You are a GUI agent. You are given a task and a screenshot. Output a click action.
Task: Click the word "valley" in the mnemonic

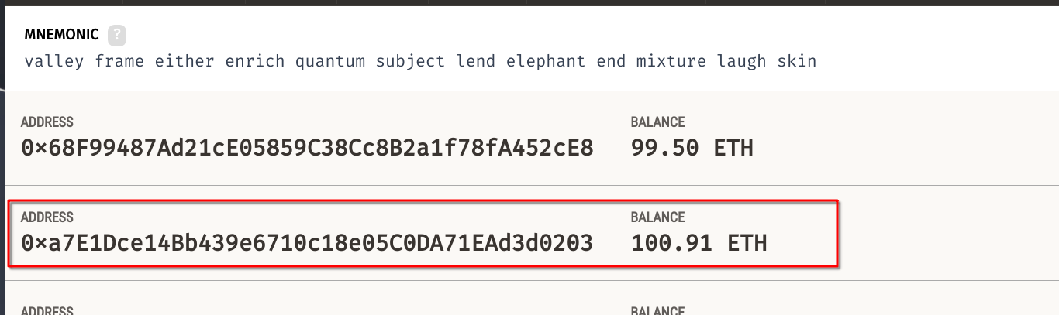(54, 61)
